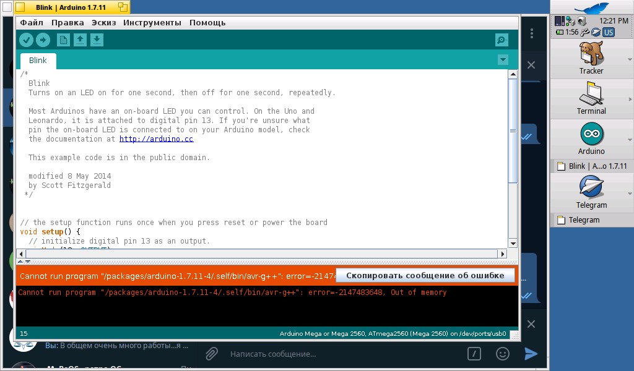This screenshot has height=371, width=634.
Task: Click the Telegram paper-plane tray icon
Action: point(596,32)
